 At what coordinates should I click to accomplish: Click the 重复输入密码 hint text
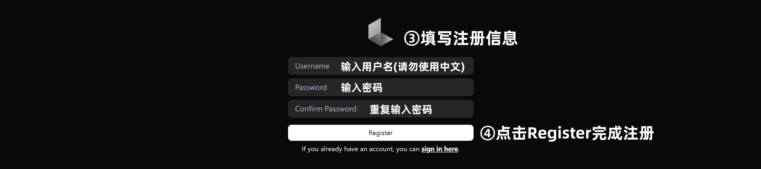coord(401,109)
